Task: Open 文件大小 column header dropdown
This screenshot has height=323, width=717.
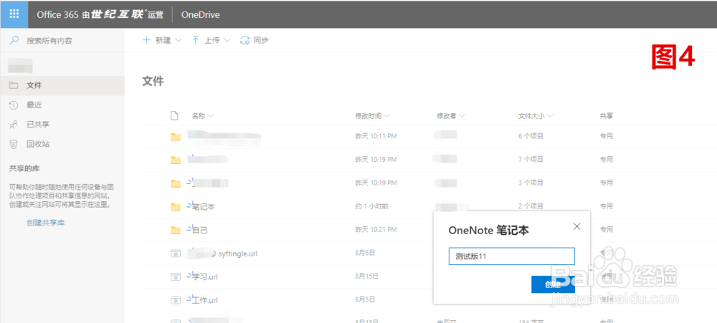Action: coord(536,116)
